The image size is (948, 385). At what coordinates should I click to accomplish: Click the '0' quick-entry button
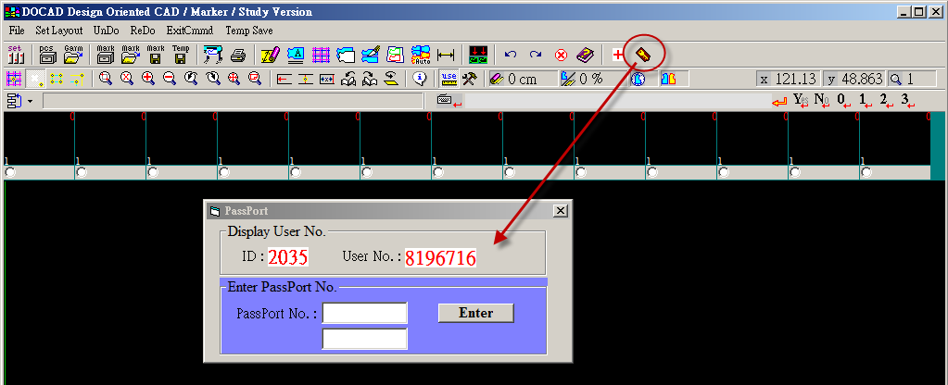pos(843,100)
